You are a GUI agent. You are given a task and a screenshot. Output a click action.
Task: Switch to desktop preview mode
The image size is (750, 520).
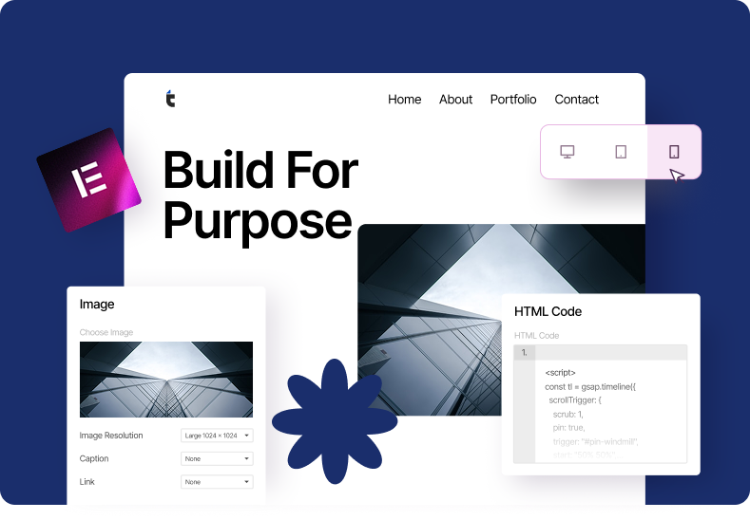point(567,152)
